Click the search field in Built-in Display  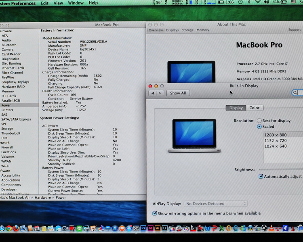click(x=297, y=93)
